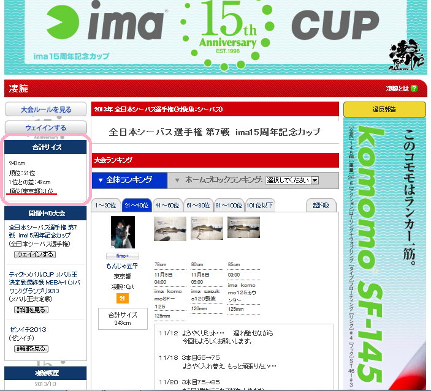The height and width of the screenshot is (391, 431).
Task: Switch to the 61〜80位 tab
Action: 198,205
